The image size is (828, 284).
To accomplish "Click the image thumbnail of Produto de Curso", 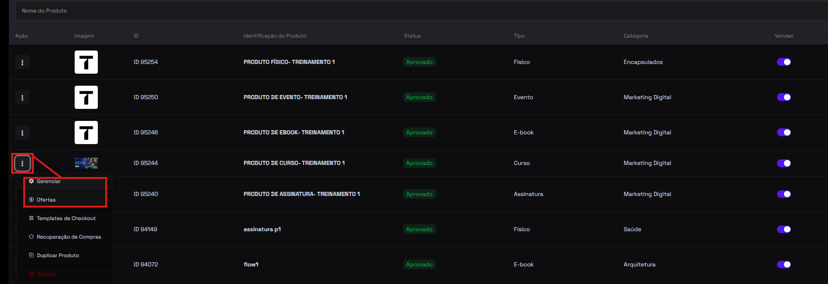I will pyautogui.click(x=86, y=163).
